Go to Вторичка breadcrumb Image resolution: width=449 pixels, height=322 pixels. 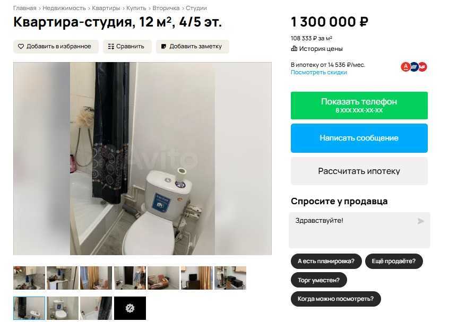point(166,8)
